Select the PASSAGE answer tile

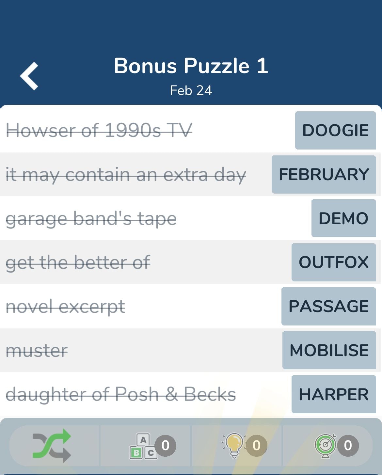pyautogui.click(x=329, y=306)
